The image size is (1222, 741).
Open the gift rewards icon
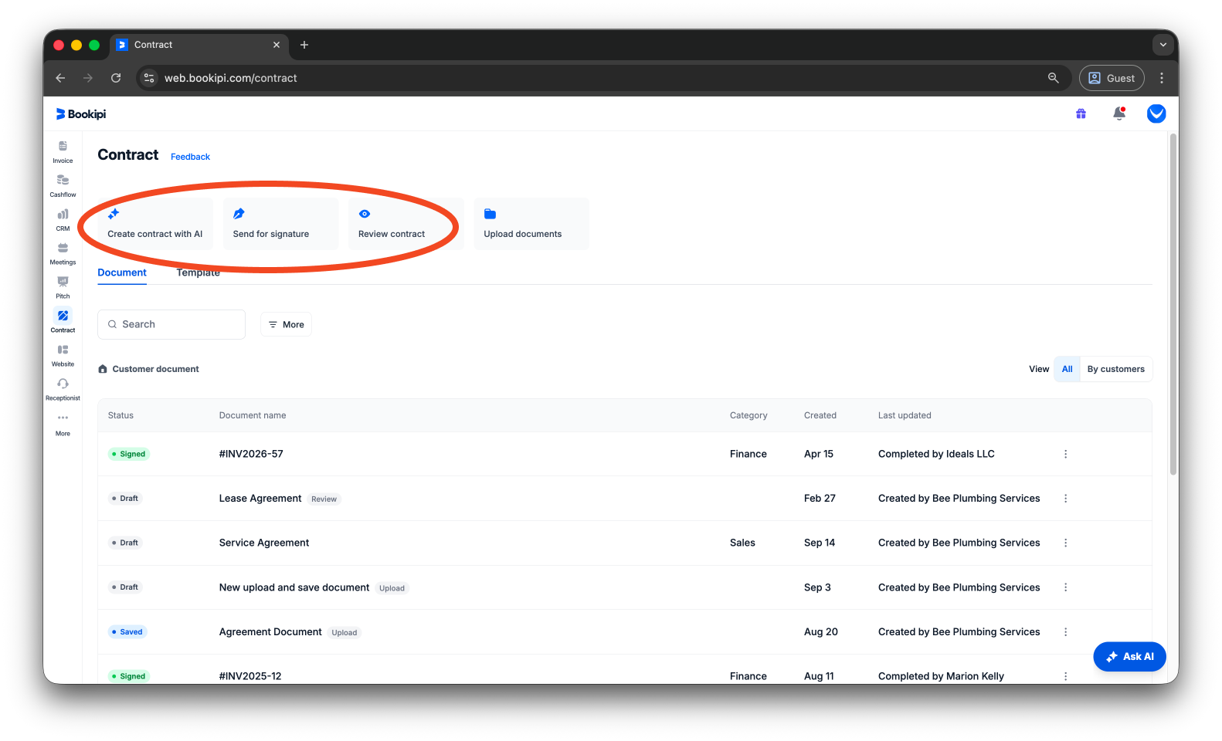[1081, 114]
